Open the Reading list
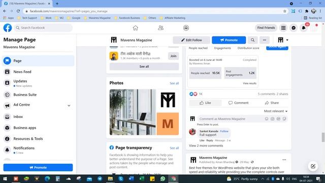This screenshot has height=183, width=325. pyautogui.click(x=313, y=18)
